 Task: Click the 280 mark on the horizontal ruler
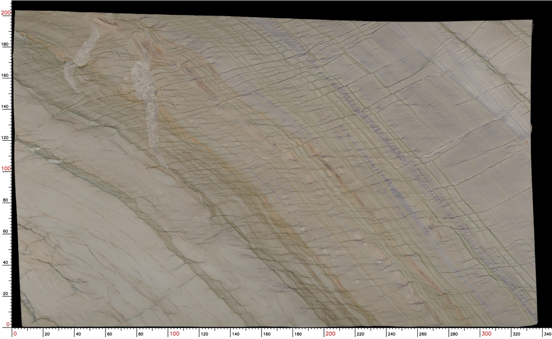pyautogui.click(x=453, y=334)
